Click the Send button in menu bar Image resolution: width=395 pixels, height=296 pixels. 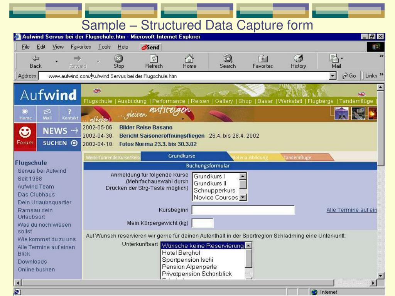pos(151,47)
